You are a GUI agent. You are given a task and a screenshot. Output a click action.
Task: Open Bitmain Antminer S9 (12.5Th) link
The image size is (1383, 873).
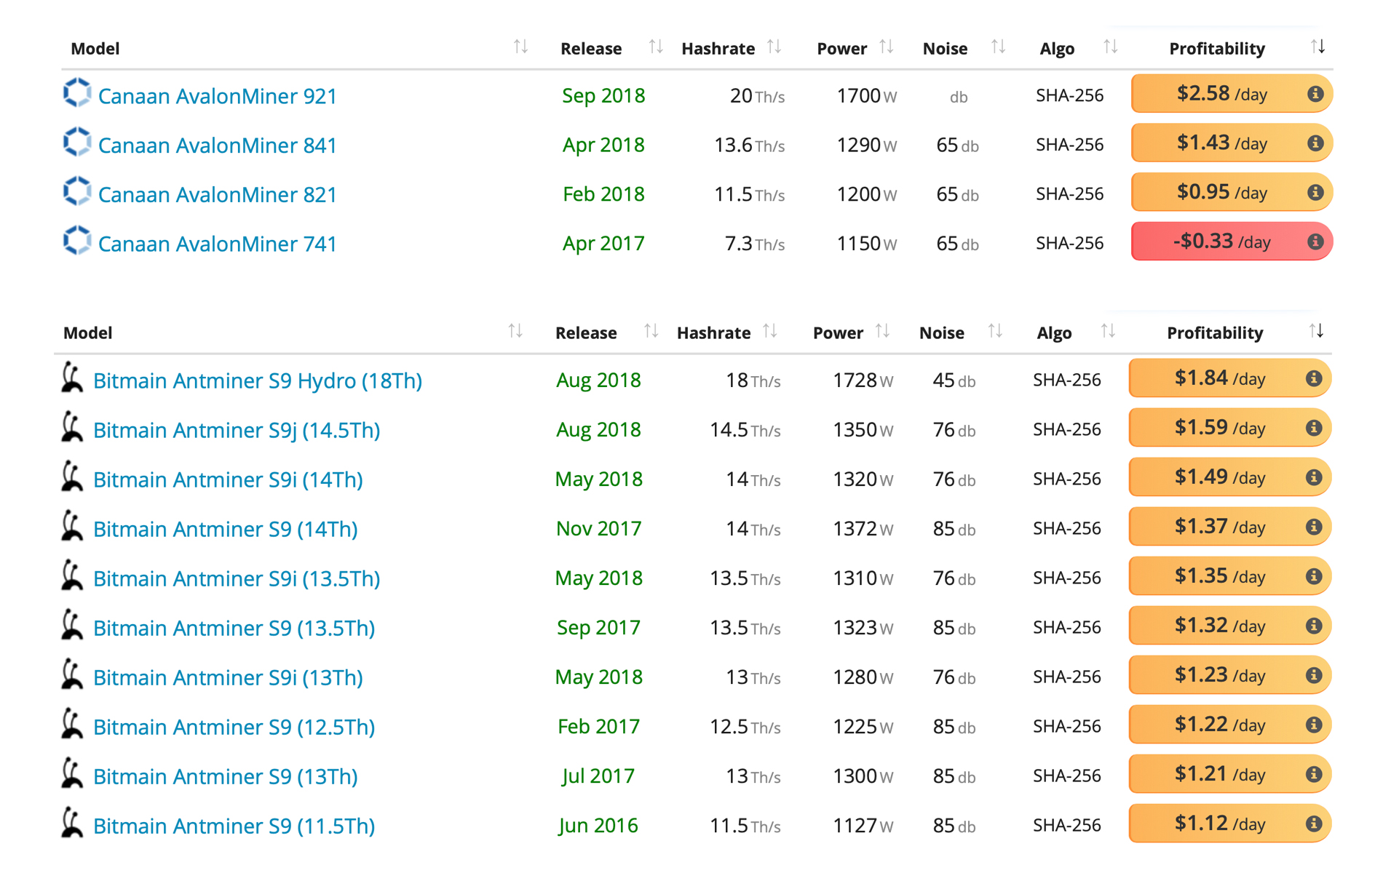point(234,727)
